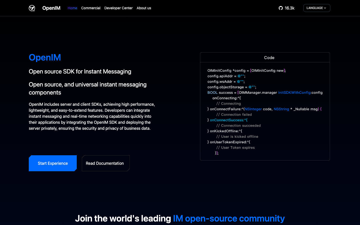Click the '// Connecting' comment line
Image resolution: width=360 pixels, height=225 pixels.
(228, 103)
